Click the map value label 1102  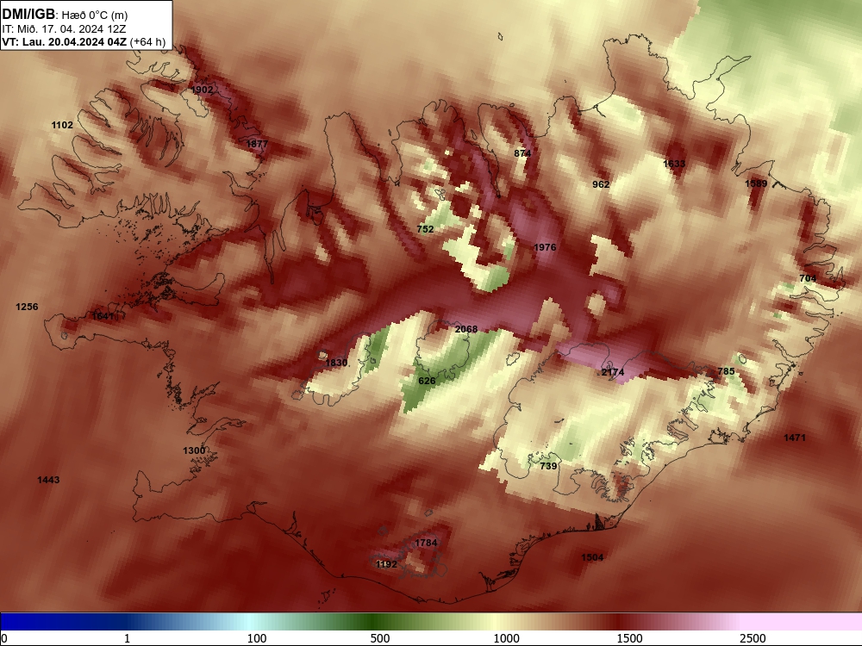click(62, 125)
